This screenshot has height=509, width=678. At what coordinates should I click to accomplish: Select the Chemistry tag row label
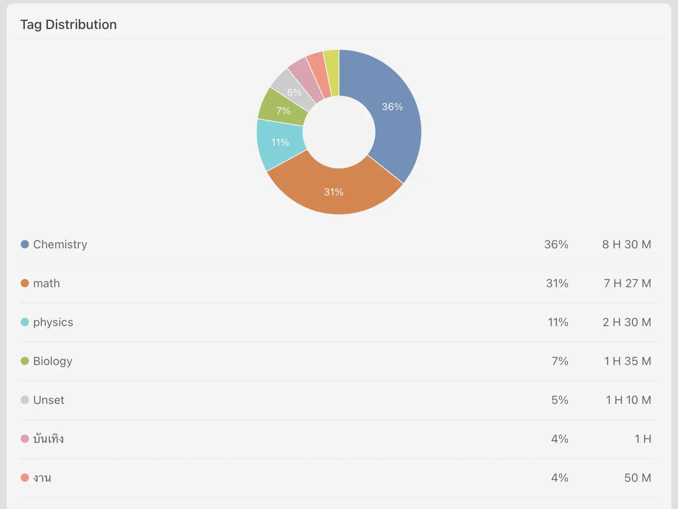tap(60, 245)
